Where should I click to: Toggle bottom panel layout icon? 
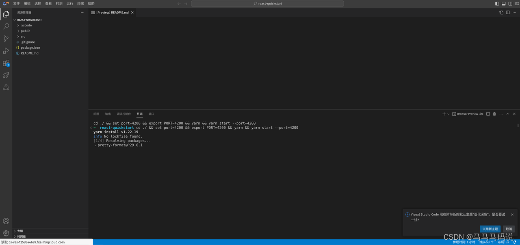(504, 4)
